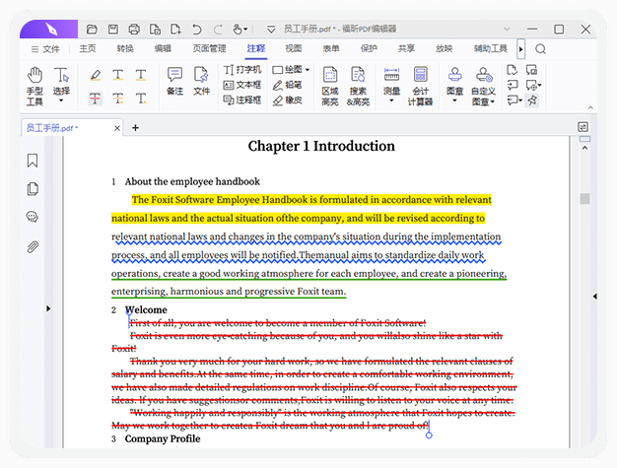
Task: Undo the last action
Action: pos(197,30)
